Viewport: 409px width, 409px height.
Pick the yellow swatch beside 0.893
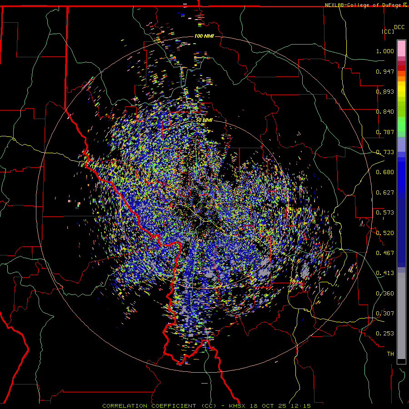[x=401, y=91]
